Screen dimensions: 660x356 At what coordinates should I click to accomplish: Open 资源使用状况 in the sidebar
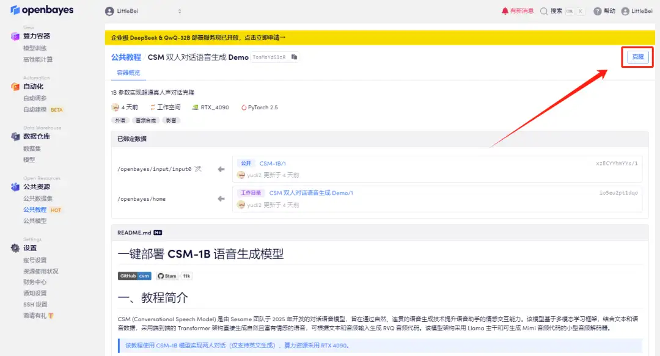pos(41,271)
